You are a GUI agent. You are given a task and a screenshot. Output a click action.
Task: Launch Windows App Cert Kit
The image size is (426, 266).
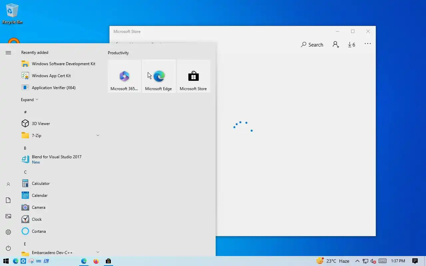pyautogui.click(x=61, y=76)
